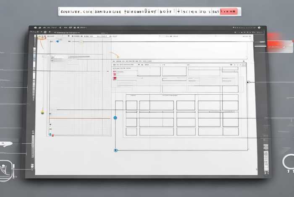
Task: Click the blue dot icon in the toolbar row
Action: click(57, 41)
